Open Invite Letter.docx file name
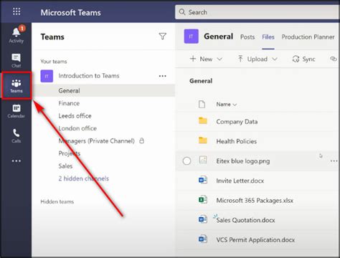 click(240, 181)
